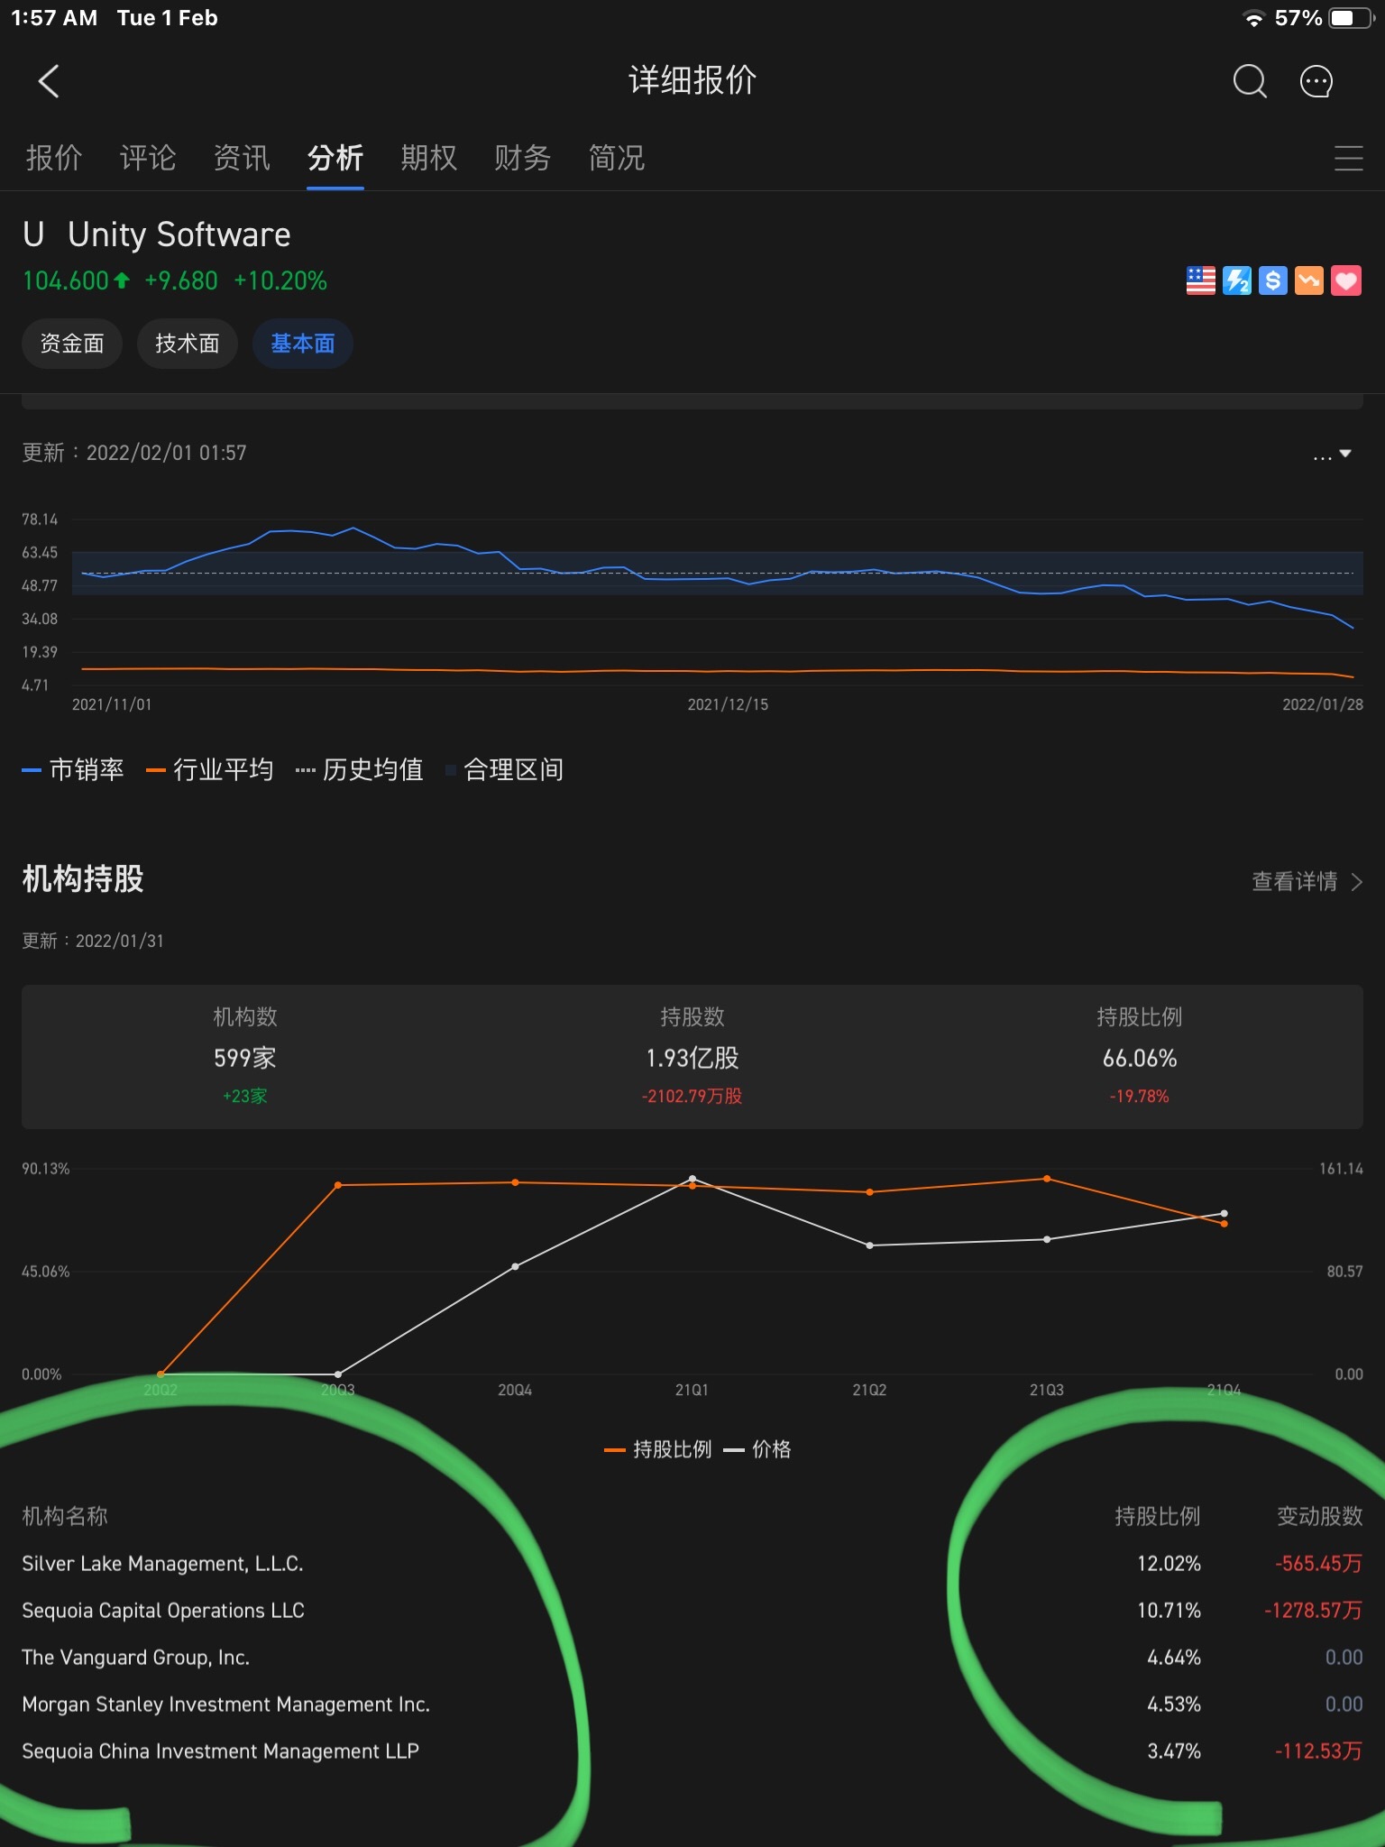
Task: Tap the -565.45万 share change value
Action: tap(1318, 1563)
